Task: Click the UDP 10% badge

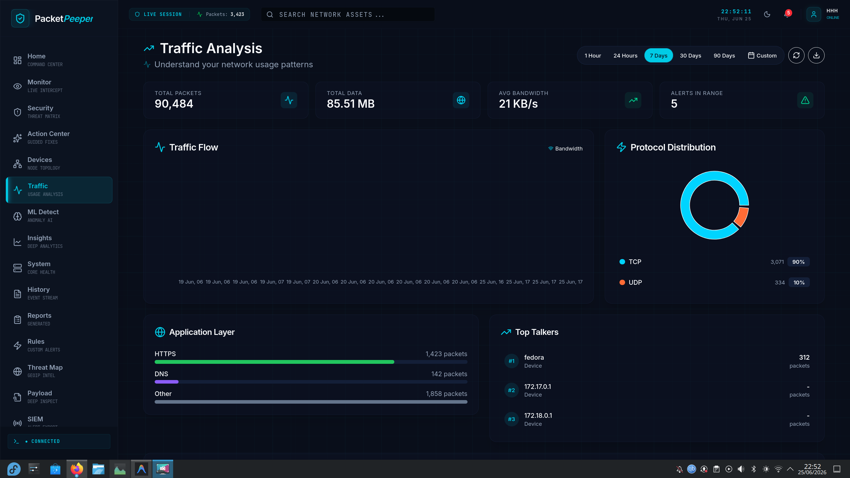Action: click(x=799, y=282)
